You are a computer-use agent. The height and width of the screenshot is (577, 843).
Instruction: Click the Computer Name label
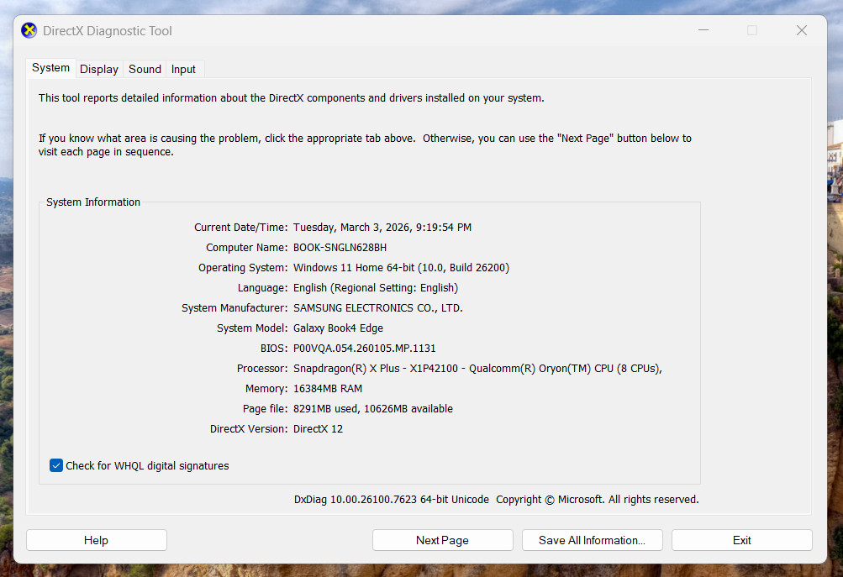click(x=247, y=247)
